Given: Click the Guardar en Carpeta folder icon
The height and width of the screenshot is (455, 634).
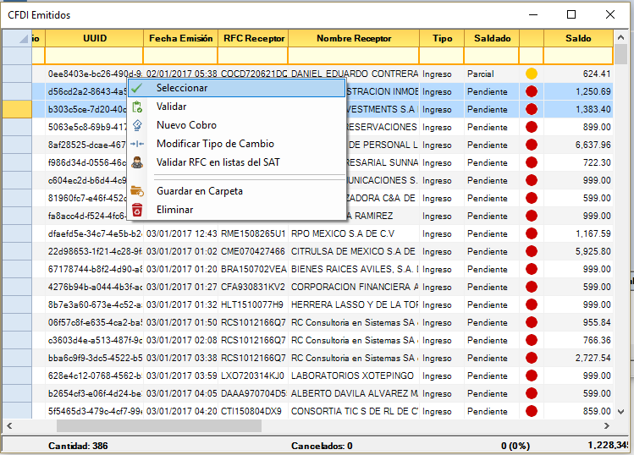Looking at the screenshot, I should (x=137, y=191).
